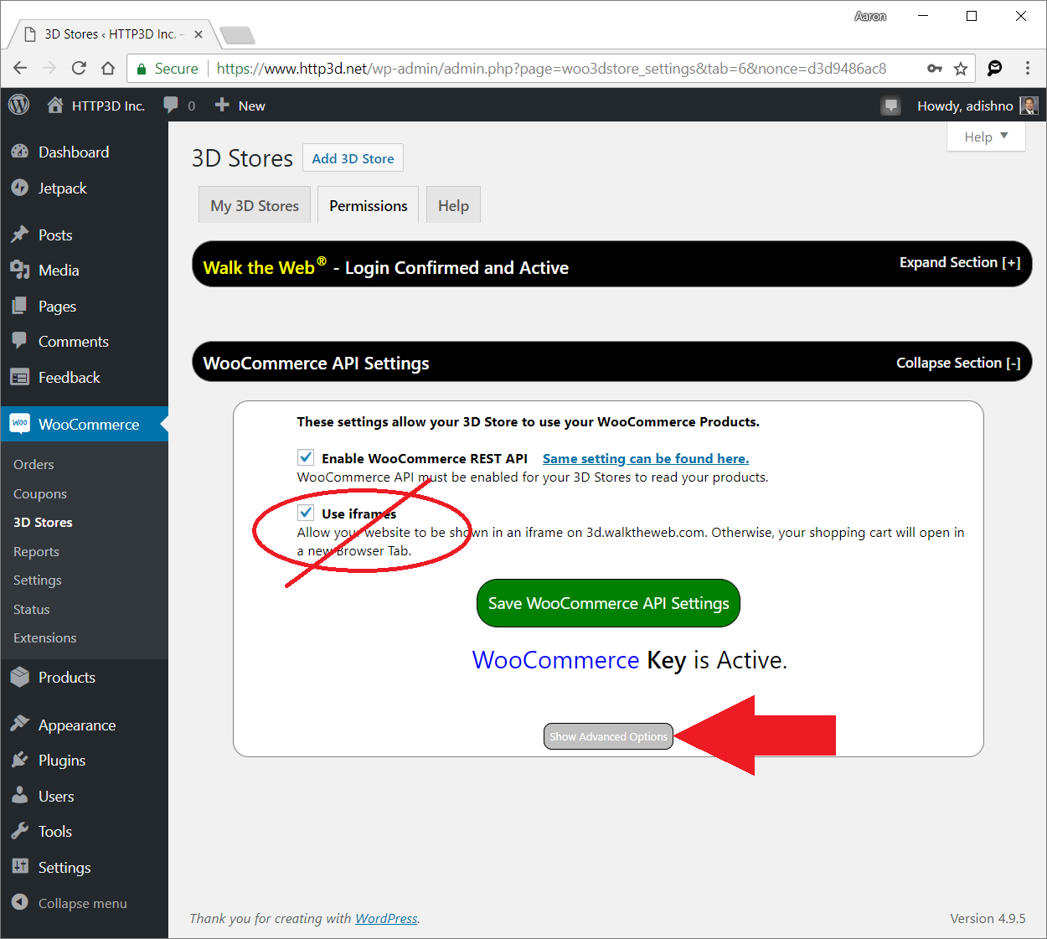1047x939 pixels.
Task: Open adishno user avatar
Action: [x=1029, y=106]
